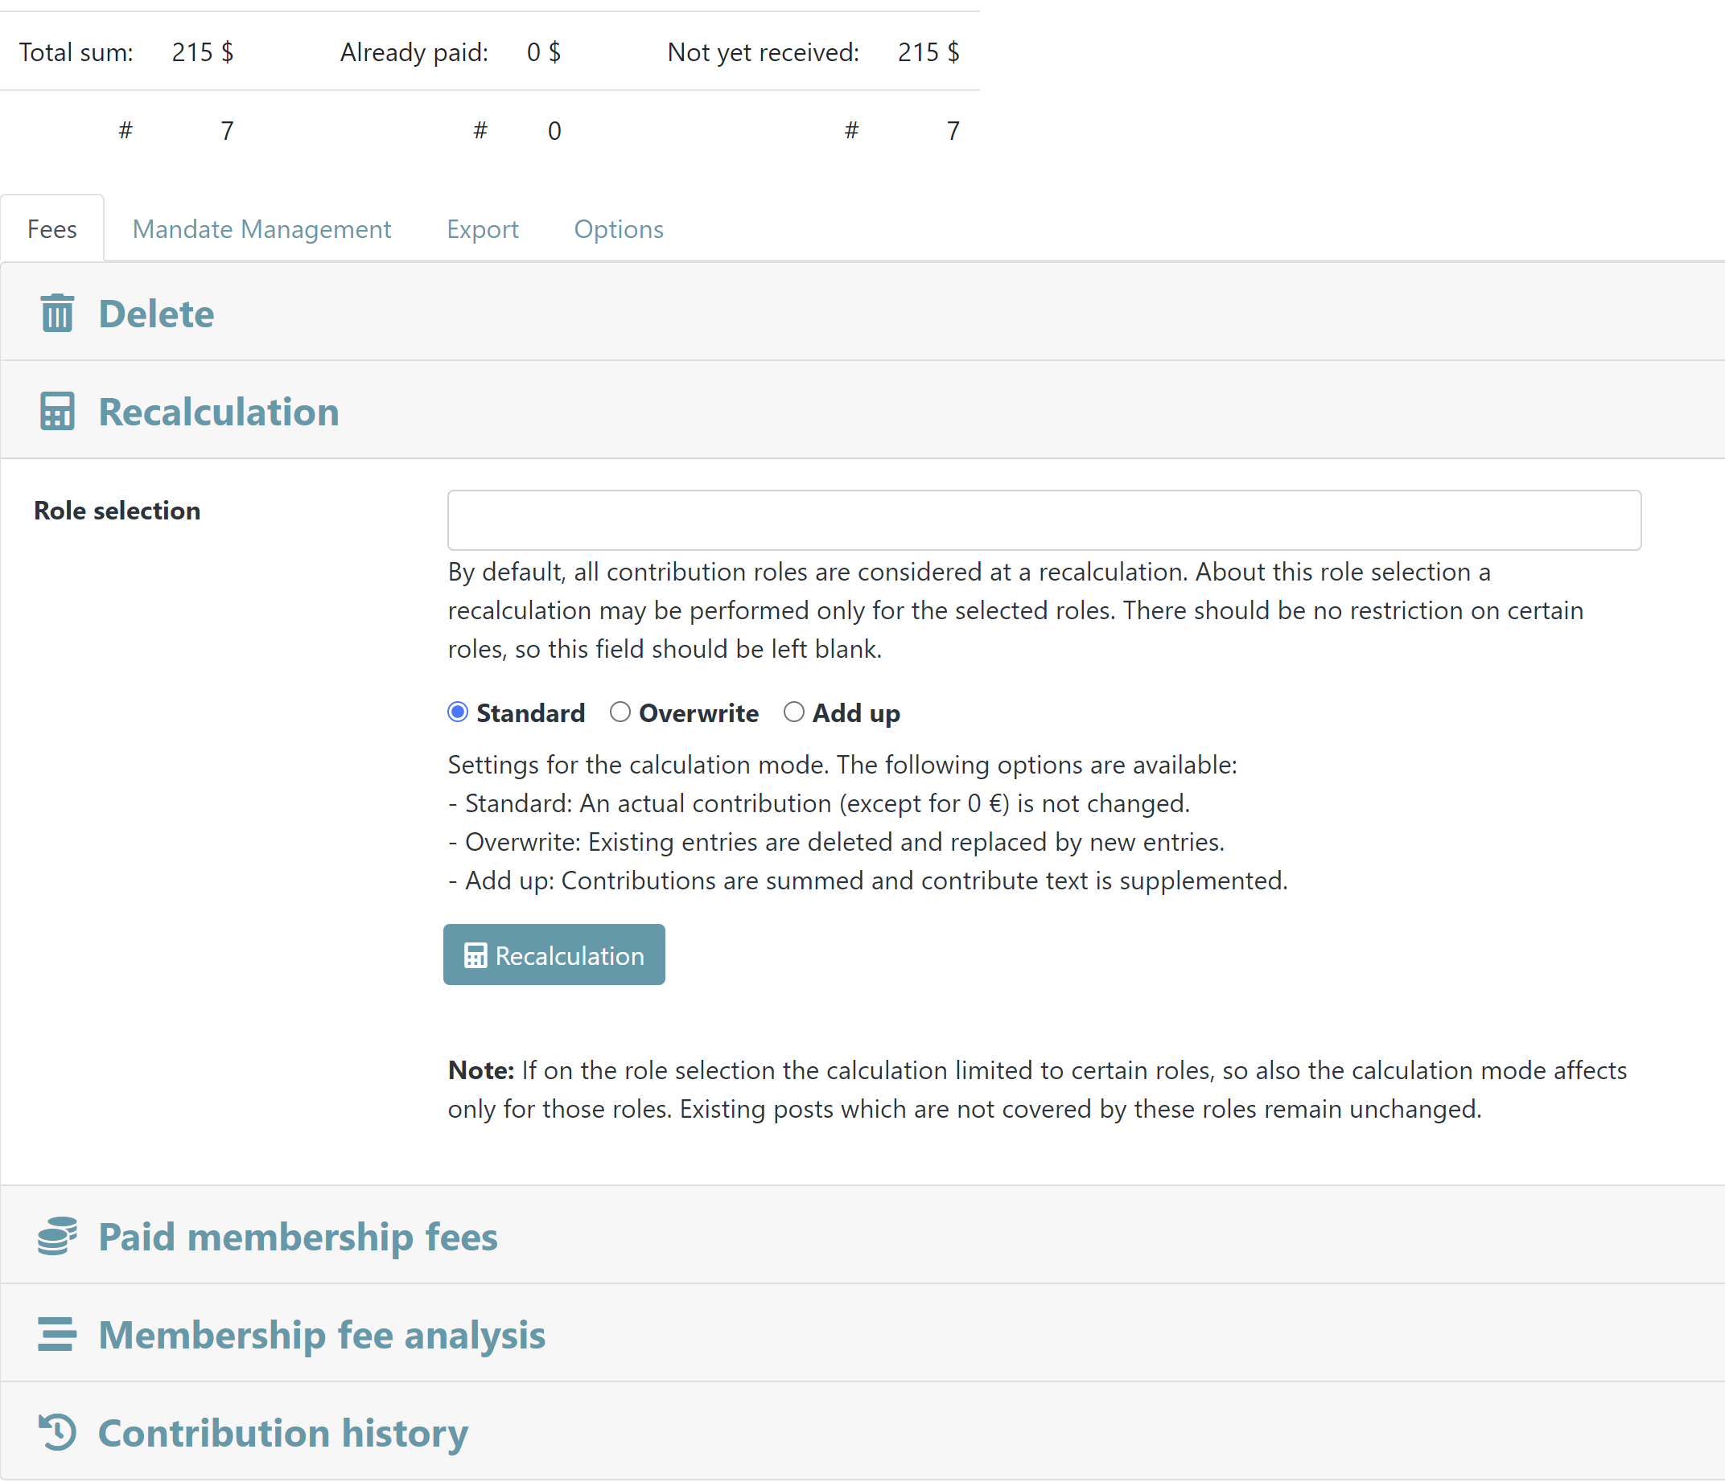Open the Export tab
Image resolution: width=1725 pixels, height=1482 pixels.
(482, 229)
